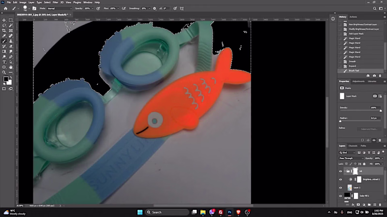This screenshot has height=217, width=387.
Task: Click the mask Density slider handle
Action: (381, 111)
